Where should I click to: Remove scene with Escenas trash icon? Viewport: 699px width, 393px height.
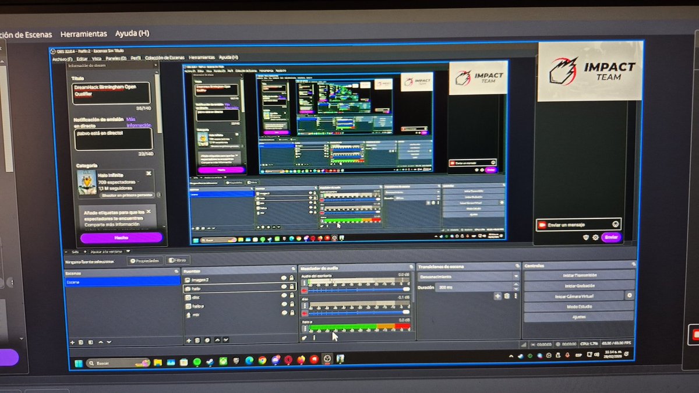[x=80, y=342]
